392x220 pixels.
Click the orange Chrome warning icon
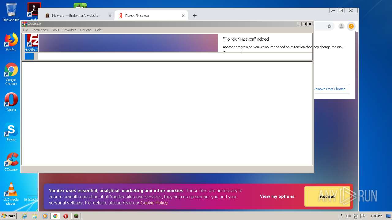click(351, 26)
